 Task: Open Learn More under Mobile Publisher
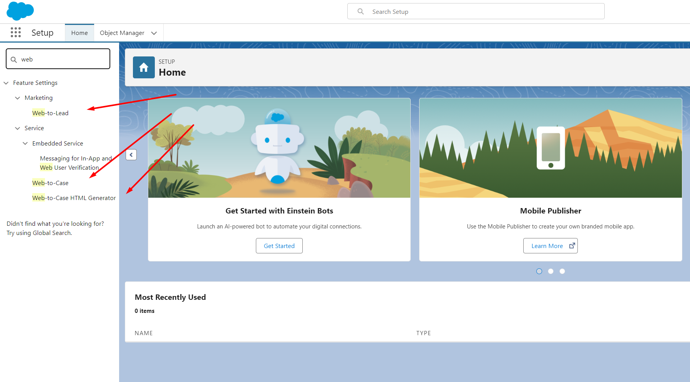(x=547, y=245)
